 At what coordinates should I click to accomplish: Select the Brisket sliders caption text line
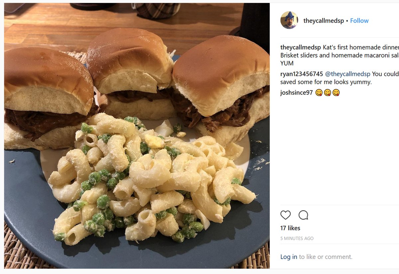click(339, 55)
